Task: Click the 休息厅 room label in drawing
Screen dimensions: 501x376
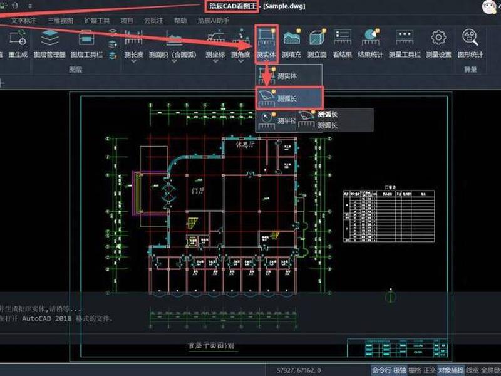Action: [245, 145]
